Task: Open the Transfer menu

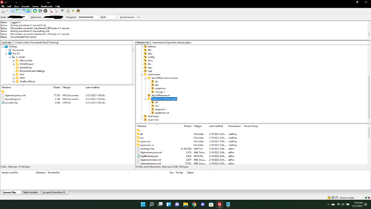Action: point(25,6)
